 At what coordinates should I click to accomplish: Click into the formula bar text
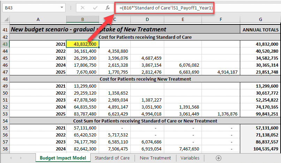166,8
